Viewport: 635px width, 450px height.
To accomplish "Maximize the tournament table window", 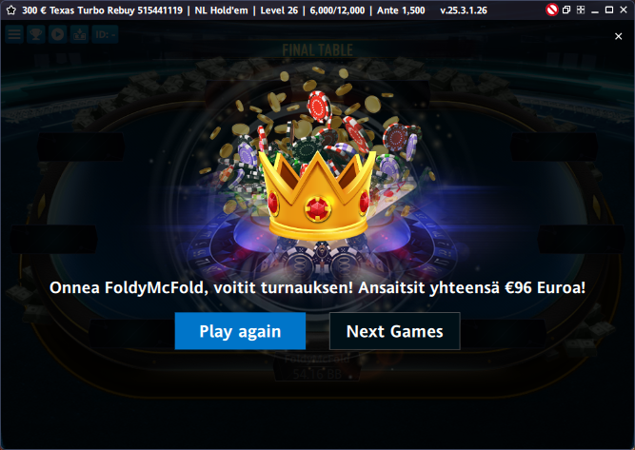I will (609, 10).
